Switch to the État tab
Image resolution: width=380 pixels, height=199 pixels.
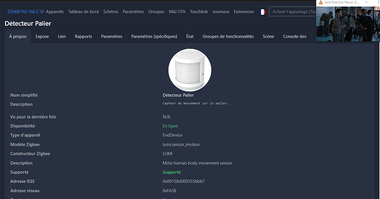click(x=190, y=36)
